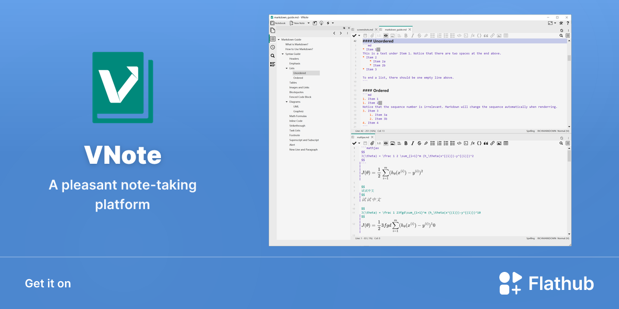
Task: Insert math formula fx icon, markdown_guide.md toolbar
Action: click(473, 36)
